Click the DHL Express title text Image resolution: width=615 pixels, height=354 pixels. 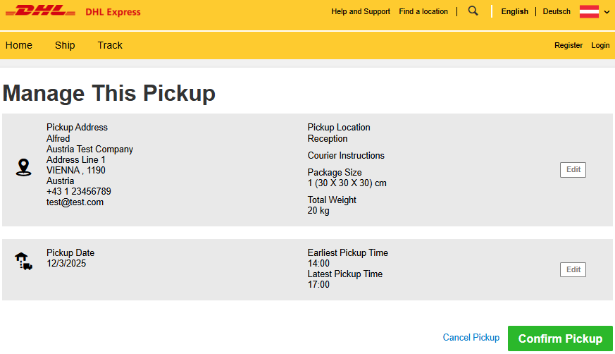(x=113, y=12)
